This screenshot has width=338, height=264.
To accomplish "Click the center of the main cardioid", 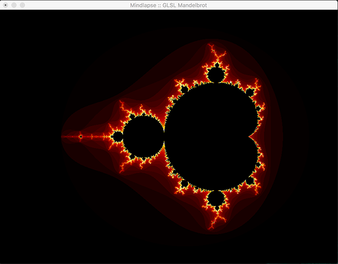I will point(208,137).
